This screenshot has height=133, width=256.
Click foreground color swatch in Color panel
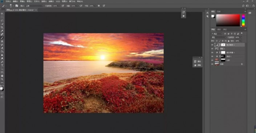coord(212,16)
